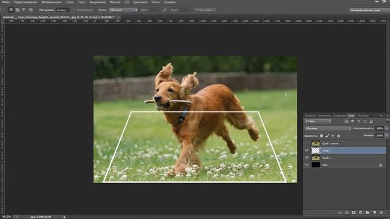Hide the Слой 2 layer
Image resolution: width=390 pixels, height=219 pixels.
tap(307, 150)
